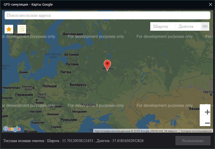
Task: Zoom out with the minus button
Action: click(207, 123)
